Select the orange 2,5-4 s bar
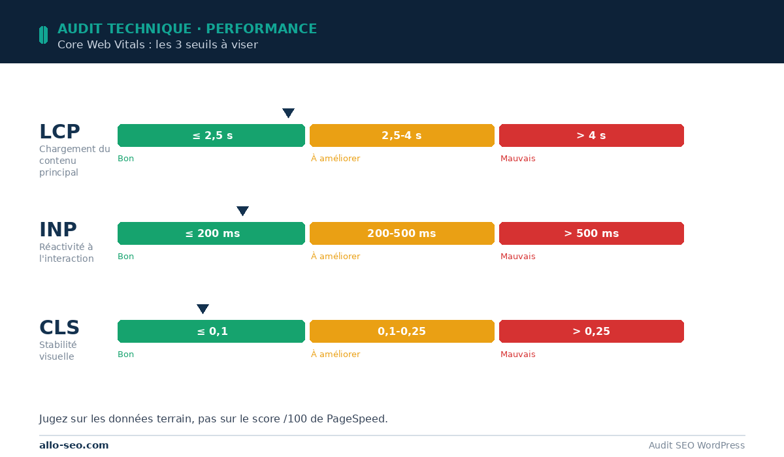The image size is (784, 457). 402,135
